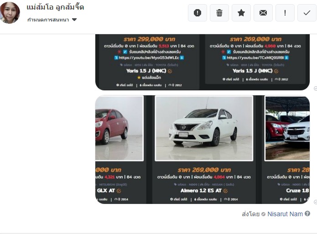Image resolution: width=317 pixels, height=234 pixels.
Task: Click the 299,000 baht Yaris price text
Action: point(149,39)
